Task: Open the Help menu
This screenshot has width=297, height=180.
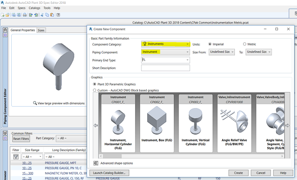Action: pyautogui.click(x=57, y=8)
